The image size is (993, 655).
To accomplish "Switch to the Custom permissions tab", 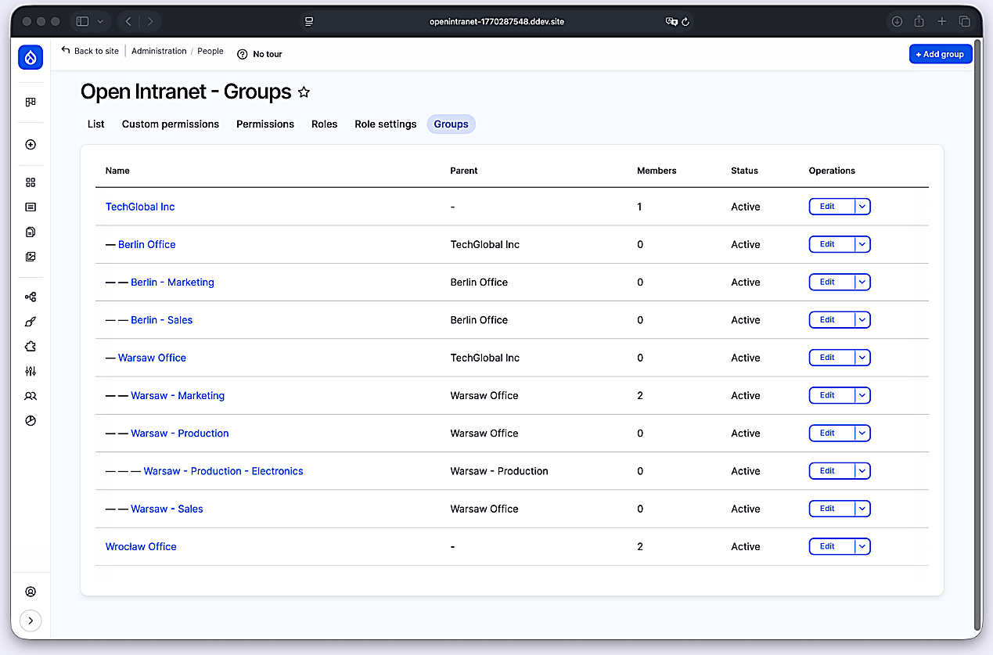I will click(x=171, y=124).
